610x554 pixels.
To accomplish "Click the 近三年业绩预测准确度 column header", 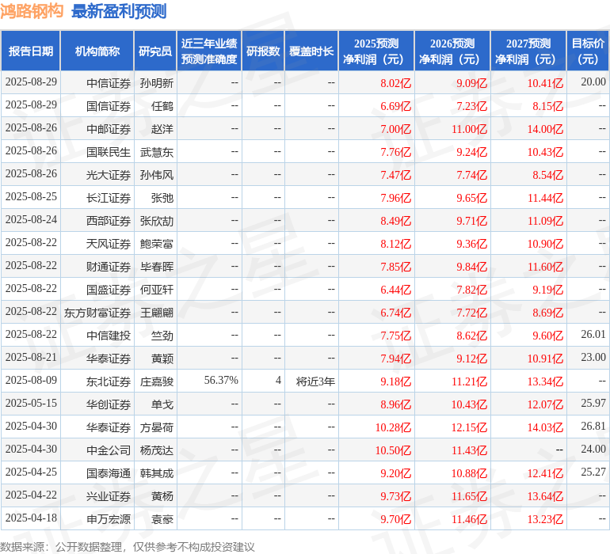I will tap(209, 51).
